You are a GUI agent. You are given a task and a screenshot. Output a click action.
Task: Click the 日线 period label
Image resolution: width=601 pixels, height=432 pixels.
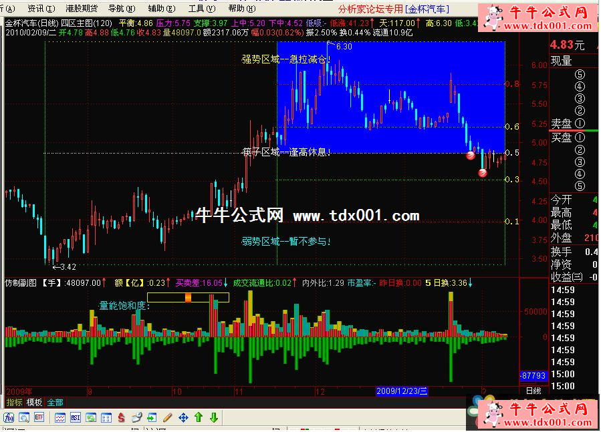533,391
